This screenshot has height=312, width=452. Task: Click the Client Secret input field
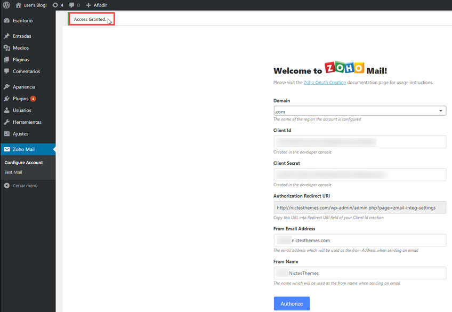(x=360, y=175)
